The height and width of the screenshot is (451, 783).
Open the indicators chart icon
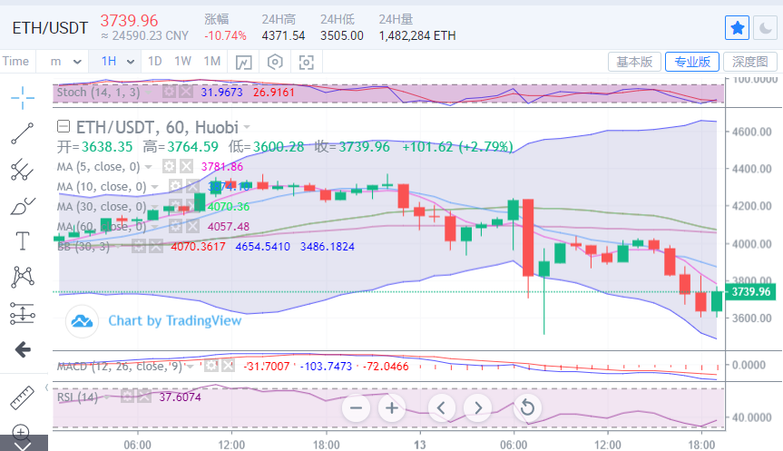tap(244, 62)
